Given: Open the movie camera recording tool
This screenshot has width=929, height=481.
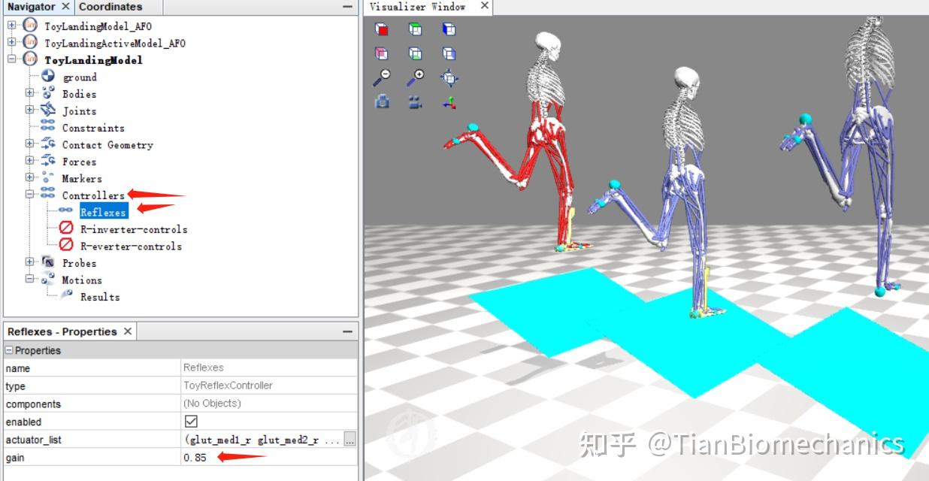Looking at the screenshot, I should click(416, 101).
